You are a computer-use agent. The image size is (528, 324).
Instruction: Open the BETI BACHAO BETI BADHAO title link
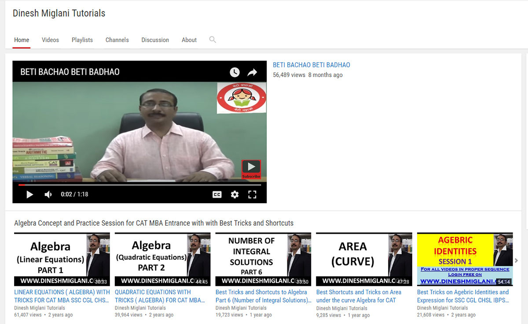click(312, 65)
